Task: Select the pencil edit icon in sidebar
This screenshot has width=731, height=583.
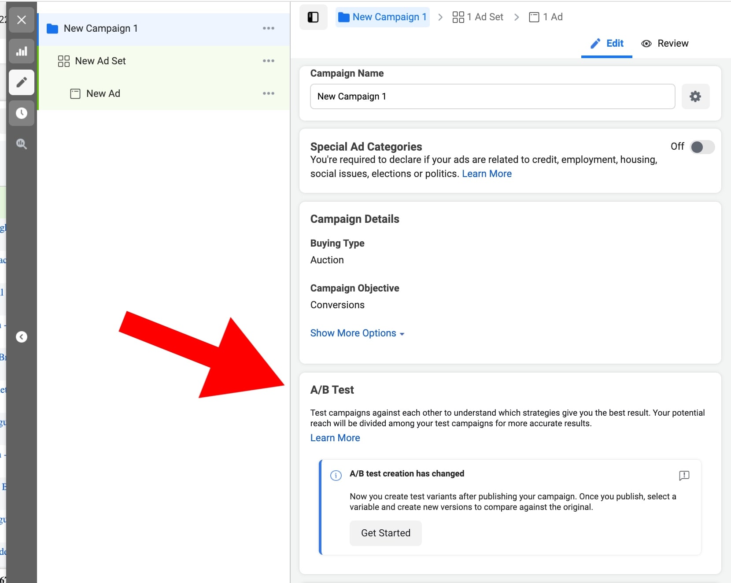Action: [21, 82]
